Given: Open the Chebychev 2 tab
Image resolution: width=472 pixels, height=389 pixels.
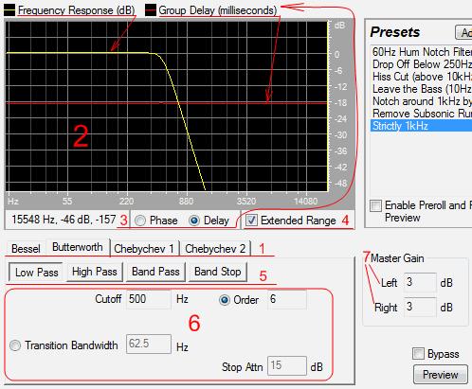Looking at the screenshot, I should [x=215, y=249].
